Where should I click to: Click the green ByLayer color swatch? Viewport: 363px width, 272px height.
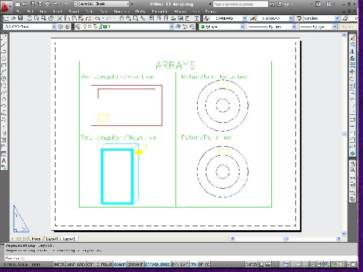click(x=203, y=27)
